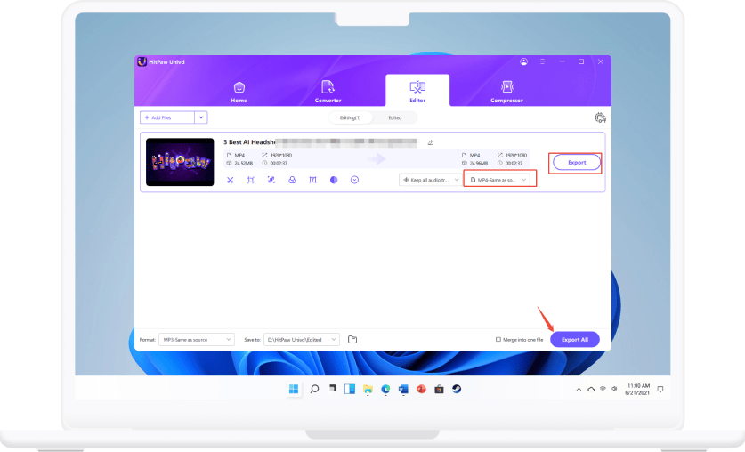Open the MP4-Same as source output dropdown
Image resolution: width=745 pixels, height=452 pixels.
click(x=498, y=180)
